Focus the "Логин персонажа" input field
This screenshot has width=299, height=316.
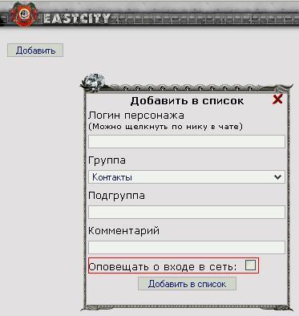(187, 141)
